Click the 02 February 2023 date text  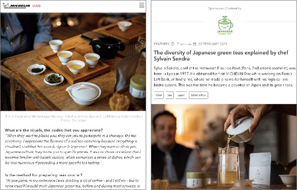[x=213, y=44]
